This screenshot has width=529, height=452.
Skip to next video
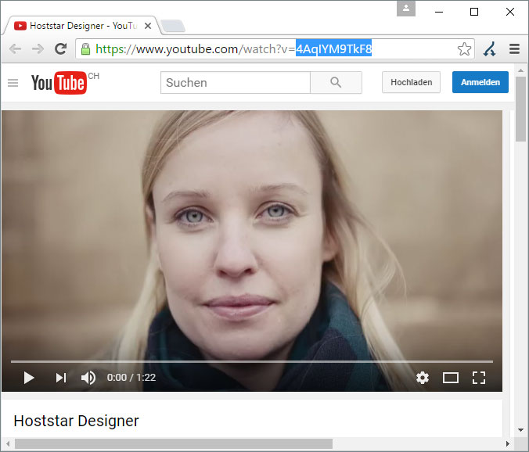tap(61, 378)
